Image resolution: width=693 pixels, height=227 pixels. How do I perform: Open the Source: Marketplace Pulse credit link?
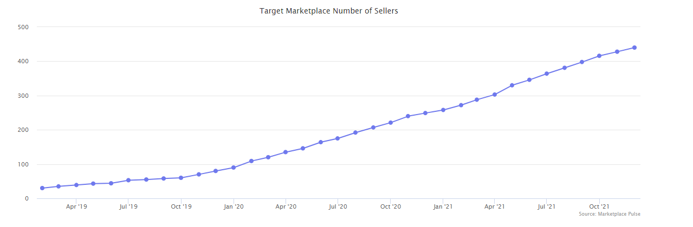tap(610, 215)
